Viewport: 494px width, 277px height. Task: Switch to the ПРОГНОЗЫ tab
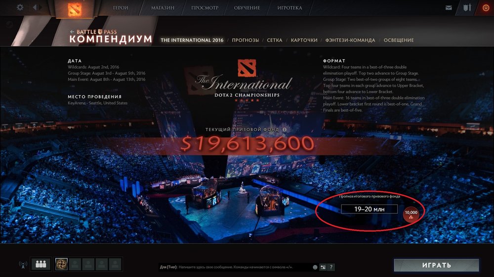pyautogui.click(x=246, y=40)
